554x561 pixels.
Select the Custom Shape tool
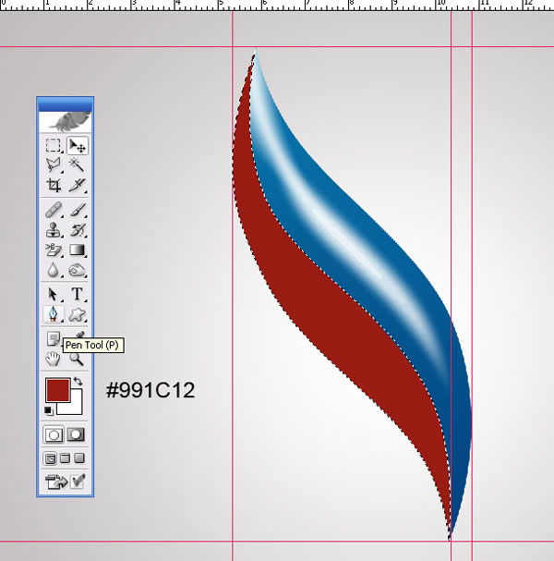pyautogui.click(x=77, y=314)
